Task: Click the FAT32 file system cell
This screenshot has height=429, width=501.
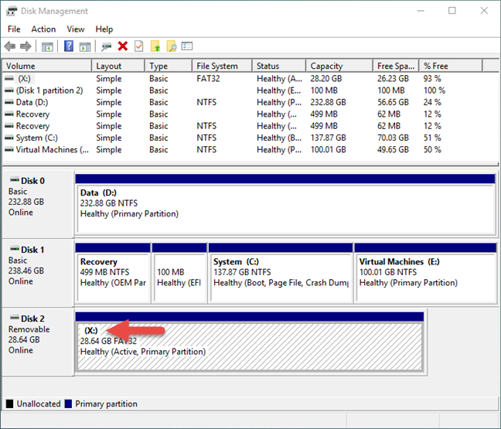Action: pos(208,79)
